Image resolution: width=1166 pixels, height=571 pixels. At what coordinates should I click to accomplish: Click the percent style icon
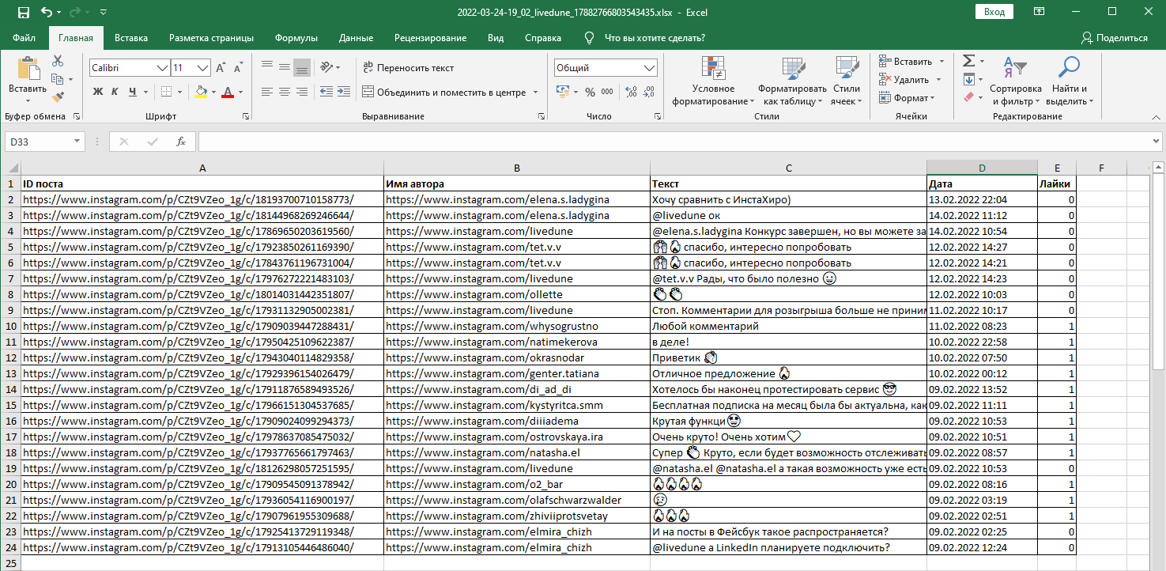click(x=590, y=92)
